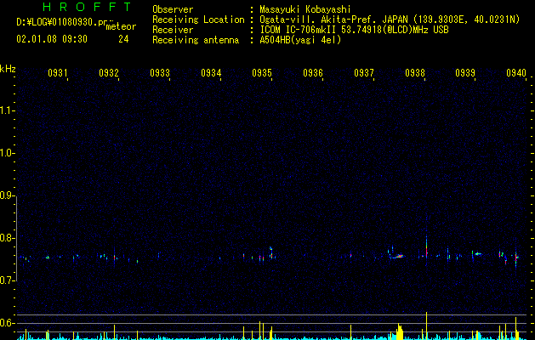Click the 0.6 frequency axis label
This screenshot has height=340, width=535.
(7, 323)
